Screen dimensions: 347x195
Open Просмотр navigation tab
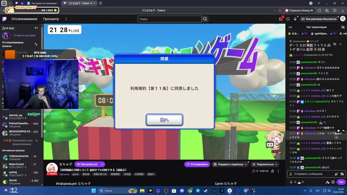point(51,19)
